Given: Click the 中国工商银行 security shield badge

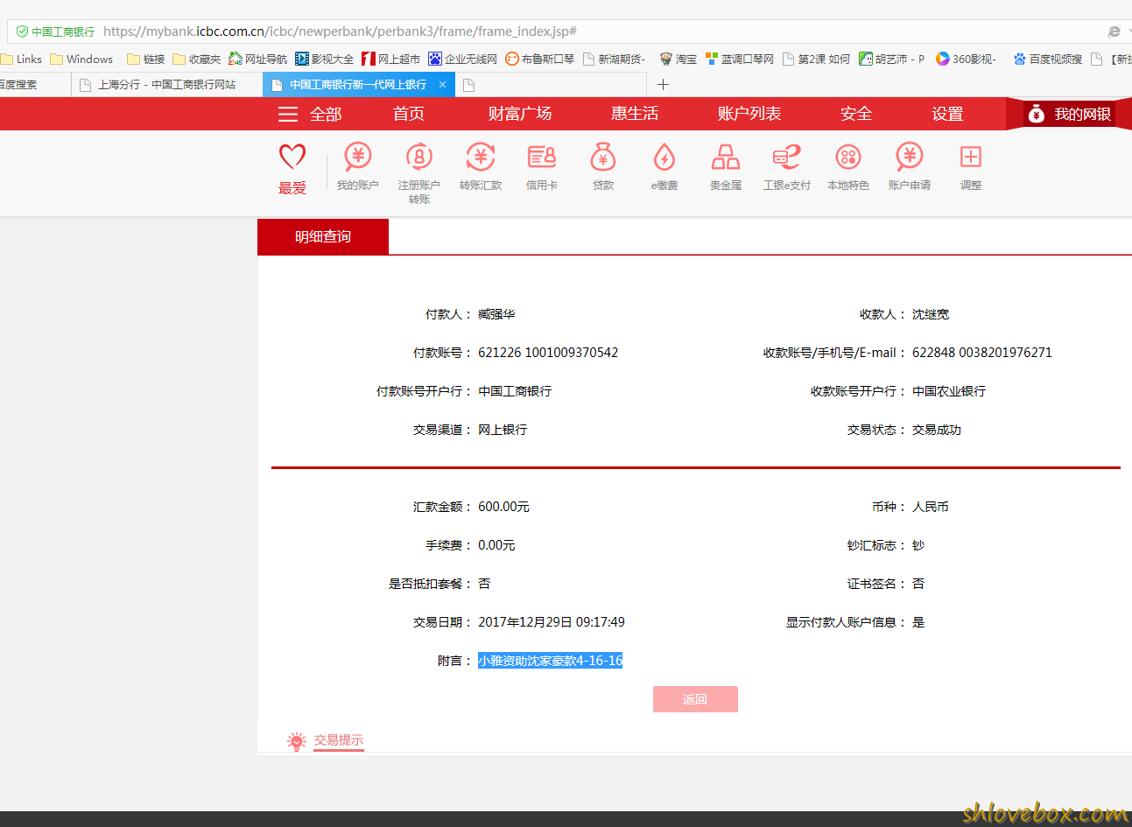Looking at the screenshot, I should (55, 32).
